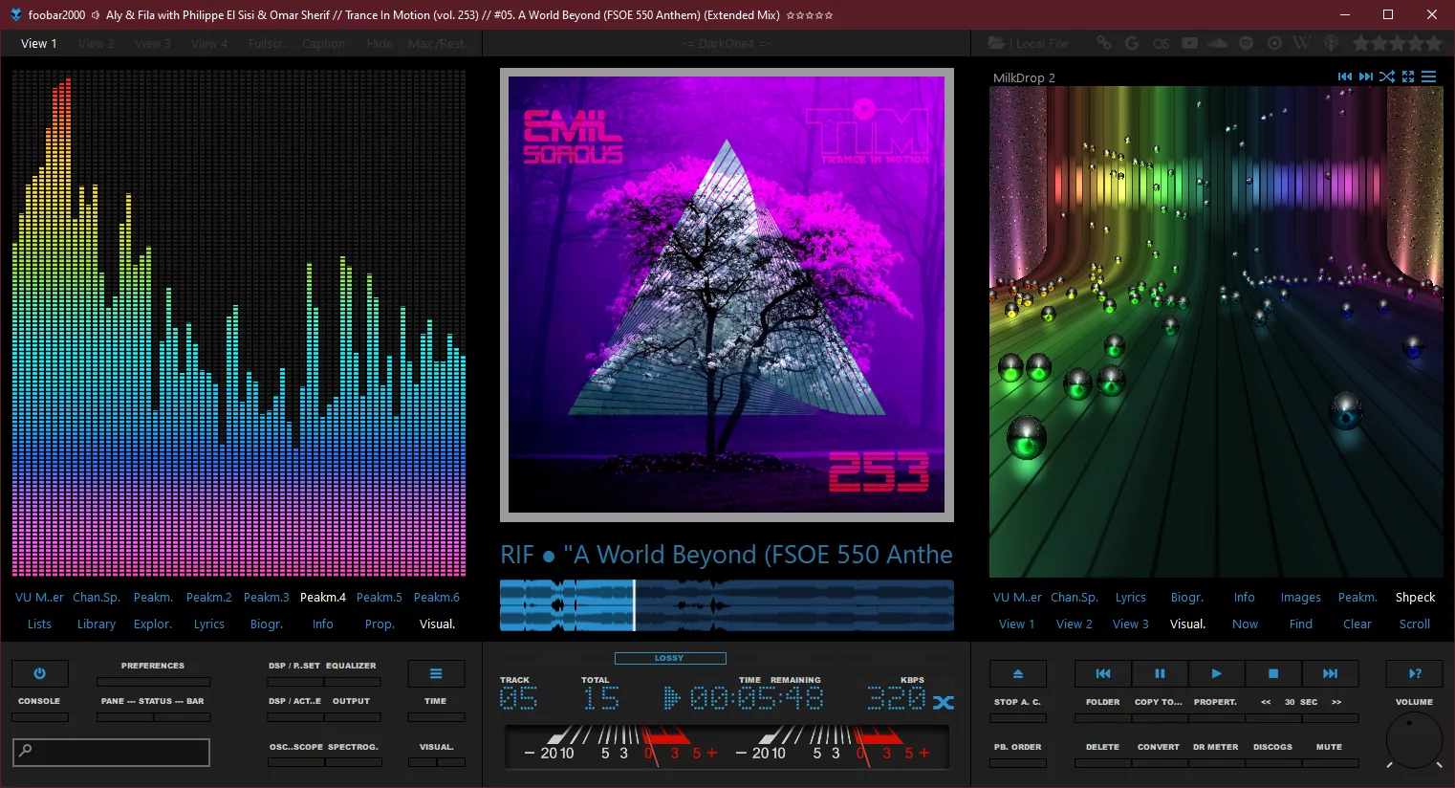The image size is (1455, 788).
Task: Open the MilkDrop 2 hamburger menu
Action: (x=1429, y=77)
